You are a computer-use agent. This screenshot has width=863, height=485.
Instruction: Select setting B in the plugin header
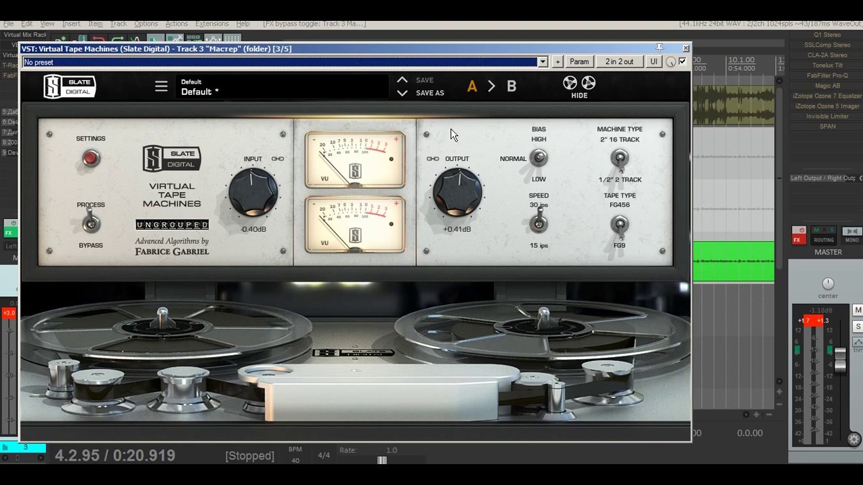(512, 86)
